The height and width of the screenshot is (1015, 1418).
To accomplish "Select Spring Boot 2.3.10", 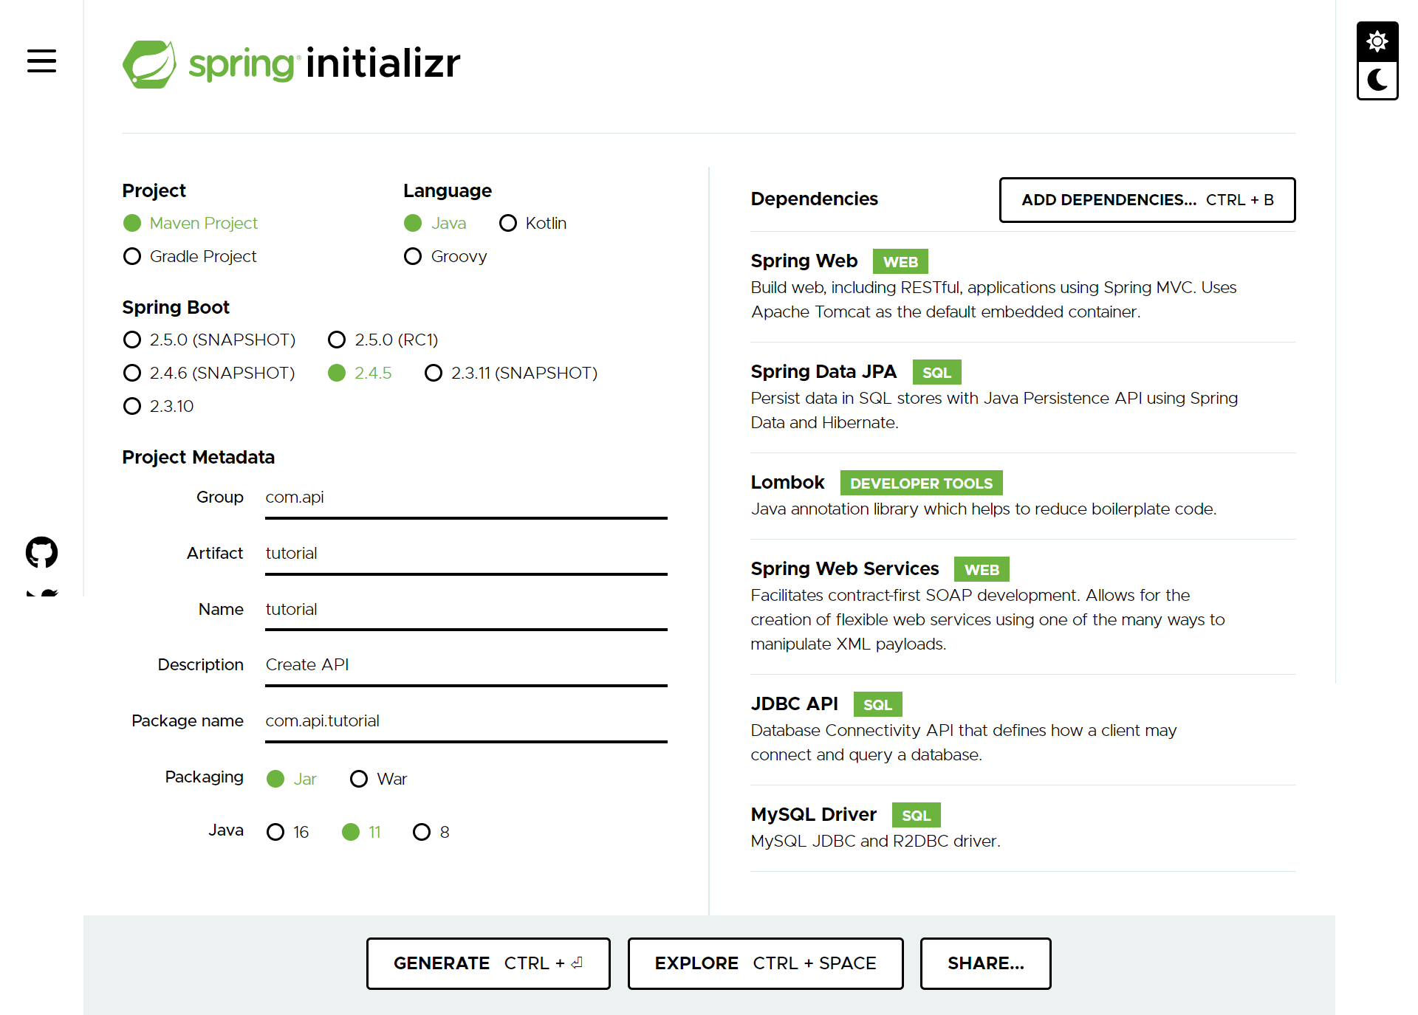I will click(131, 406).
